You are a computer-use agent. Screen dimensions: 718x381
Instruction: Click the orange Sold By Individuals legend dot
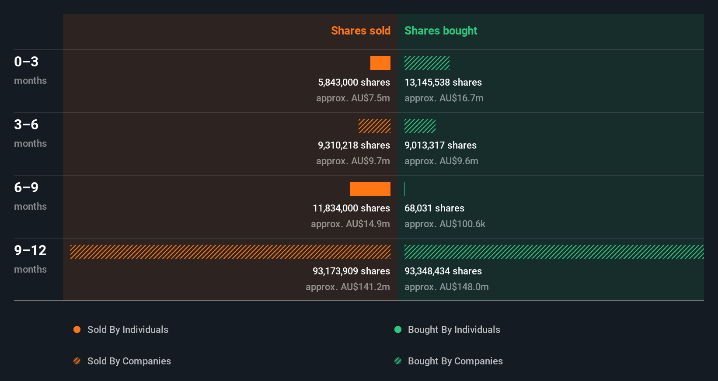point(77,329)
